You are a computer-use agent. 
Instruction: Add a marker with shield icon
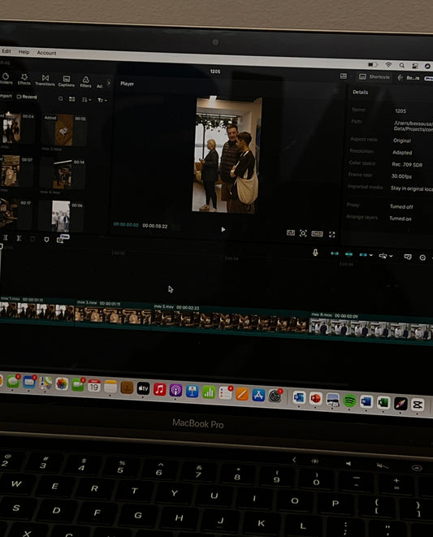tap(46, 240)
